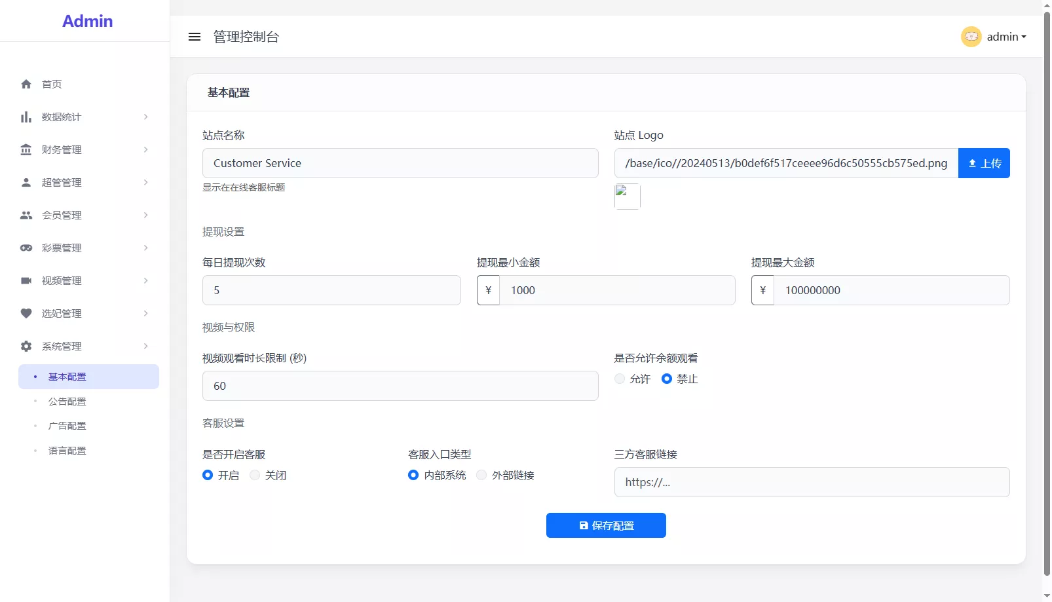Viewport: 1052px width, 602px height.
Task: Select the 财务管理 bank icon
Action: pyautogui.click(x=26, y=149)
